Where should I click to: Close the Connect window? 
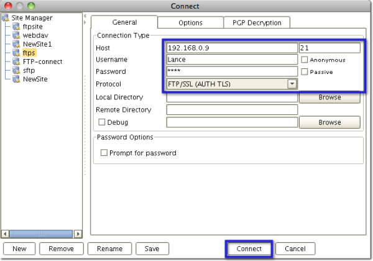click(8, 6)
